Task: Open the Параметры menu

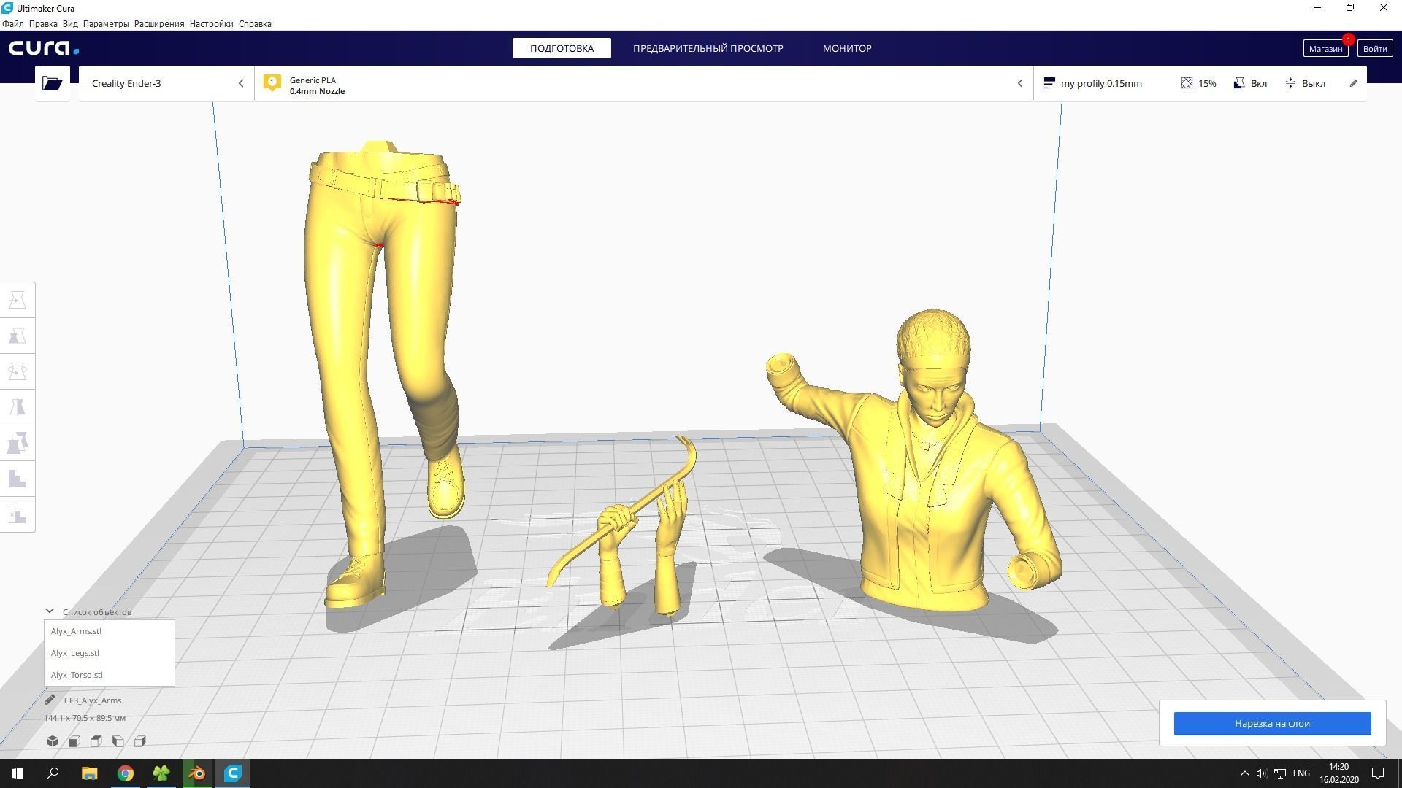Action: (106, 23)
